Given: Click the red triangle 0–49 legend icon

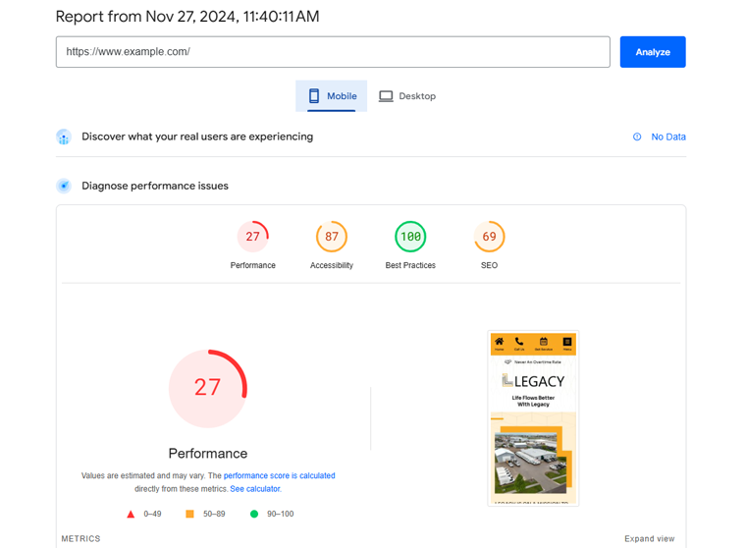Looking at the screenshot, I should pyautogui.click(x=131, y=515).
